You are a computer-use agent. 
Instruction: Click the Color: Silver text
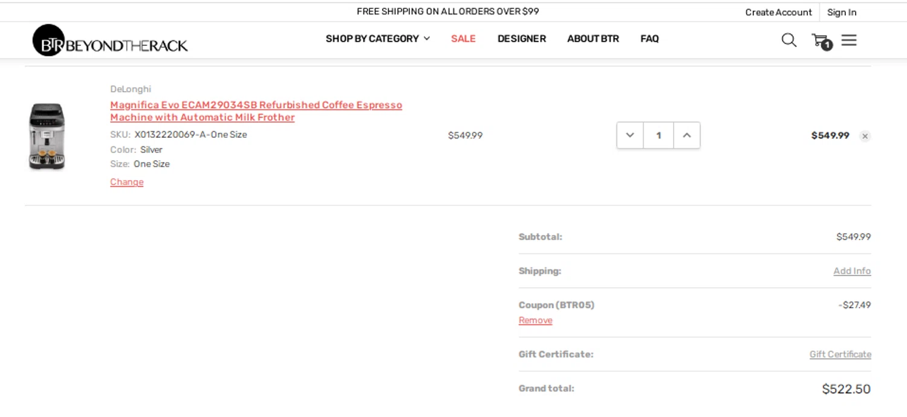click(x=136, y=150)
